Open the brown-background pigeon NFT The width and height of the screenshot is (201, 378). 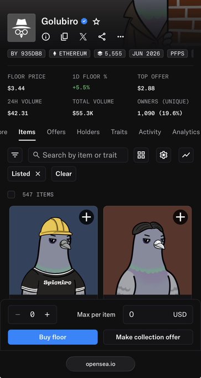pos(147,250)
